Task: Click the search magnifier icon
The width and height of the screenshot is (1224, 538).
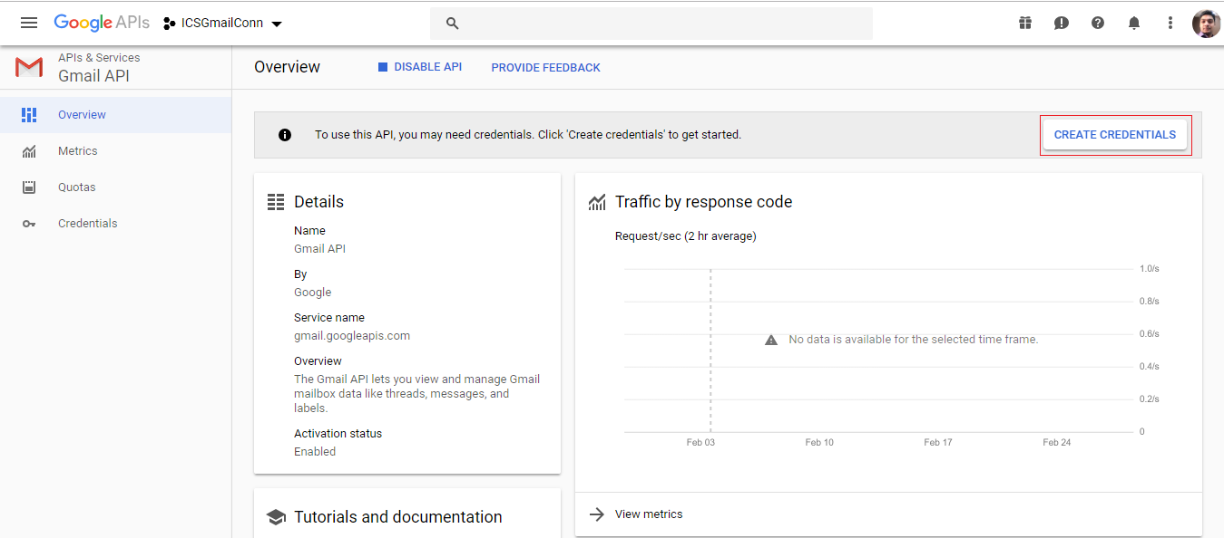Action: click(x=453, y=24)
